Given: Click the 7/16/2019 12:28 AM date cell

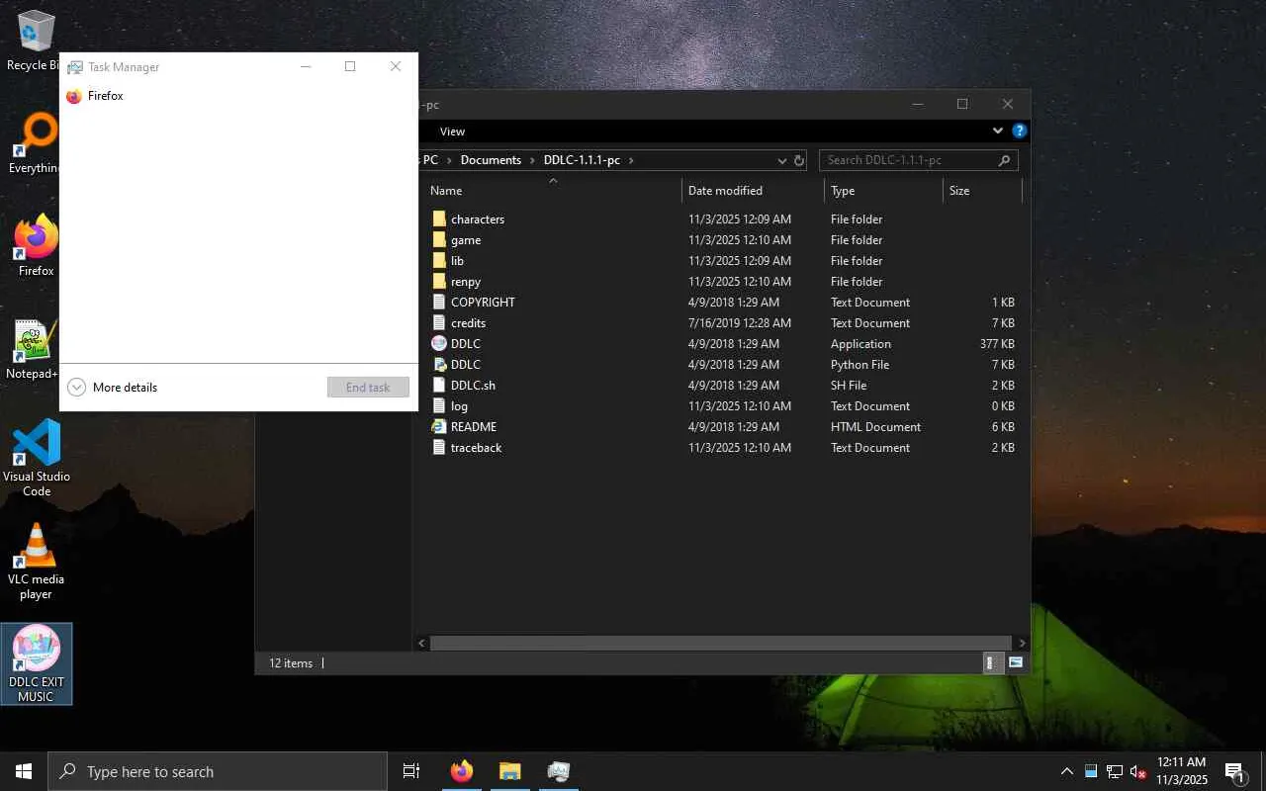Looking at the screenshot, I should [x=740, y=323].
